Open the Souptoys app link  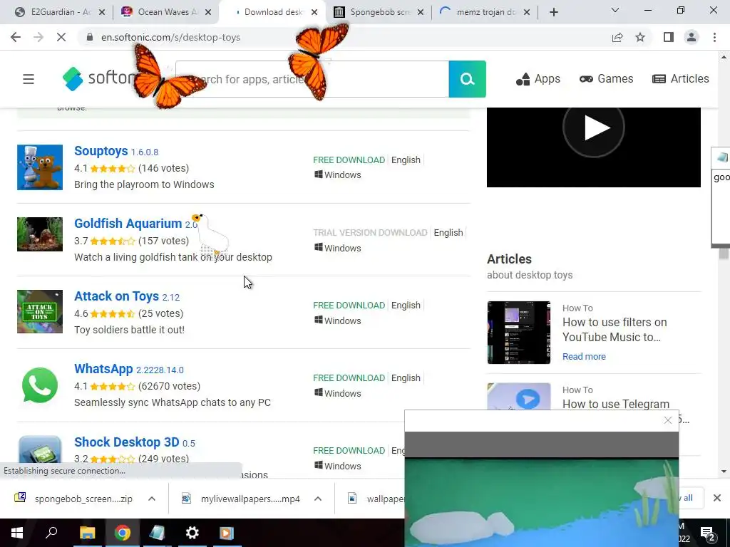click(101, 151)
